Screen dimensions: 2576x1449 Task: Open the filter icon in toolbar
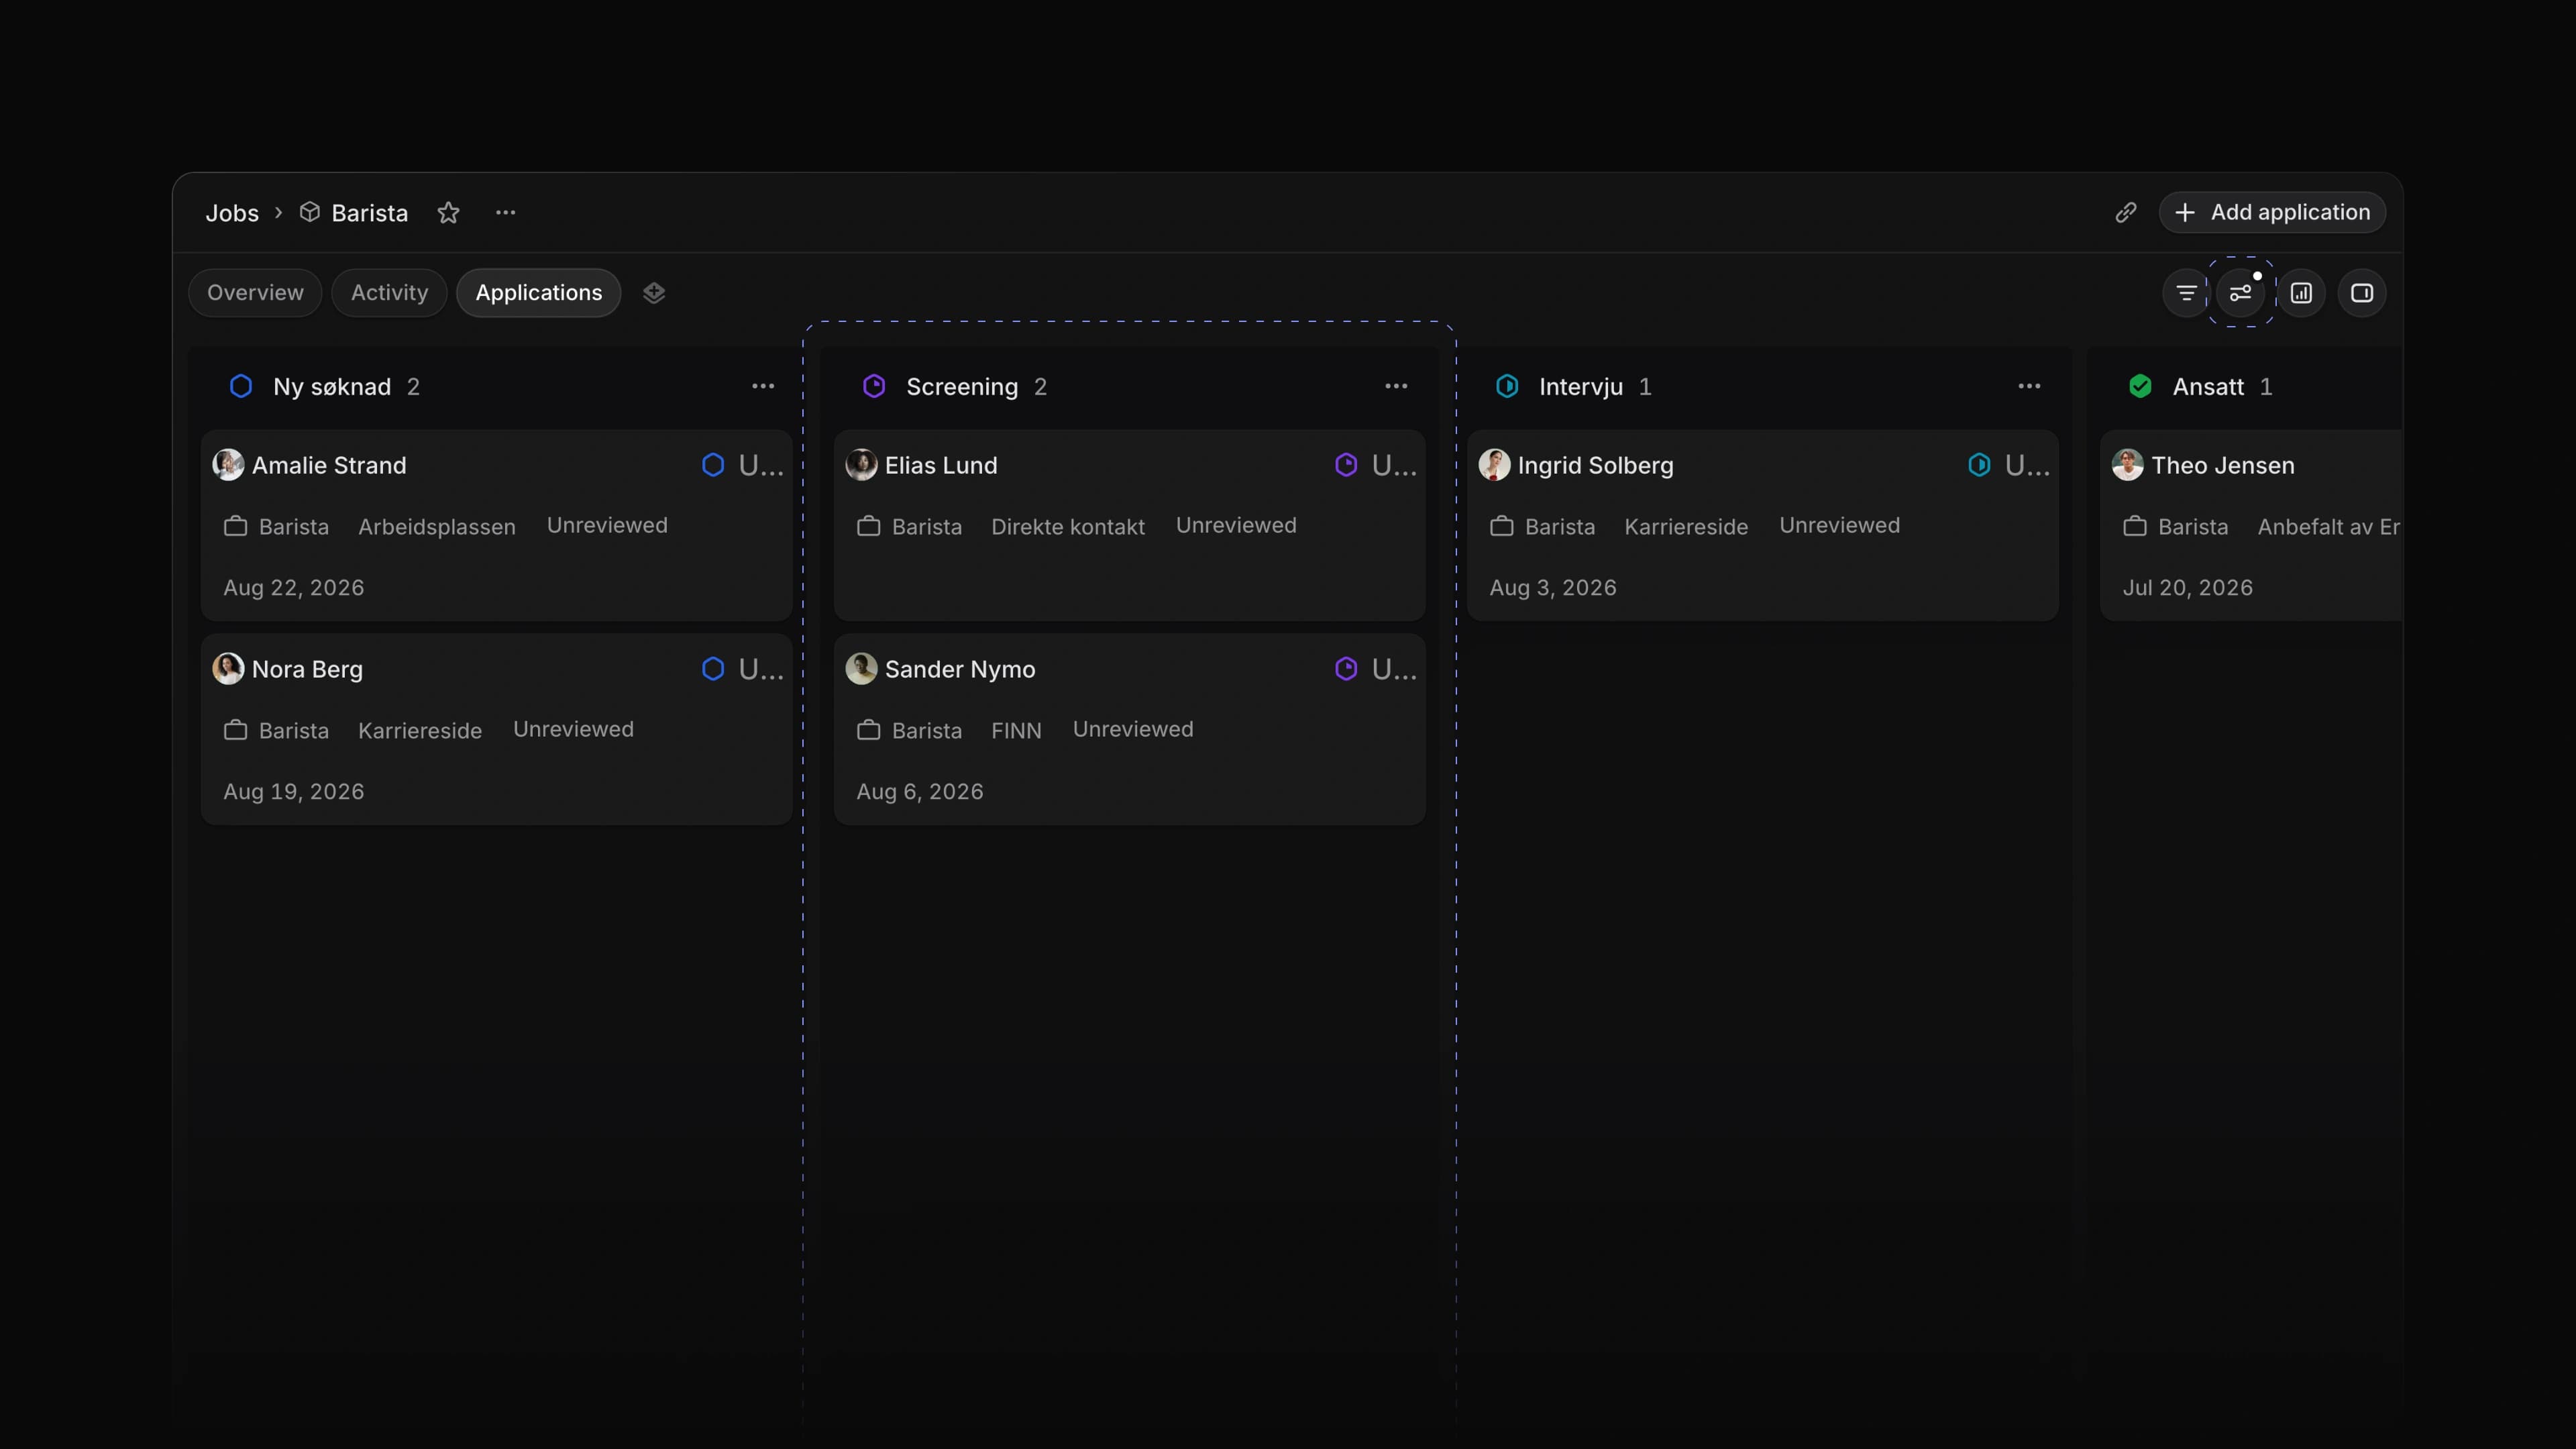(2186, 293)
